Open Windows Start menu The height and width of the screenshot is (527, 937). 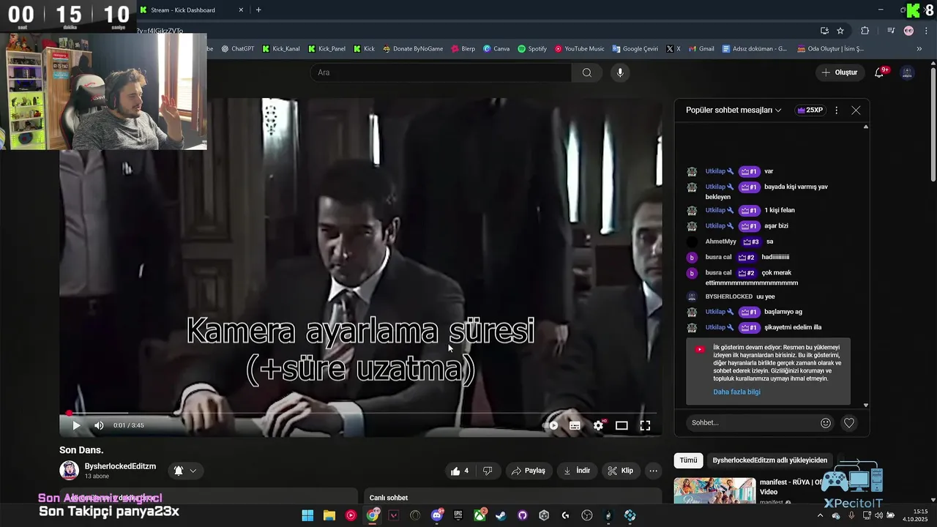coord(307,515)
